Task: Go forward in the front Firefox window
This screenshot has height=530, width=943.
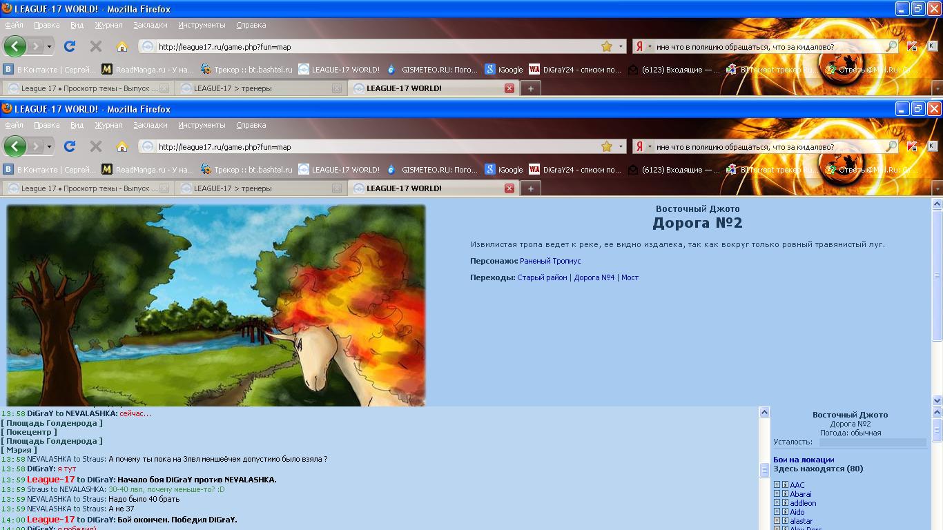Action: pyautogui.click(x=36, y=146)
